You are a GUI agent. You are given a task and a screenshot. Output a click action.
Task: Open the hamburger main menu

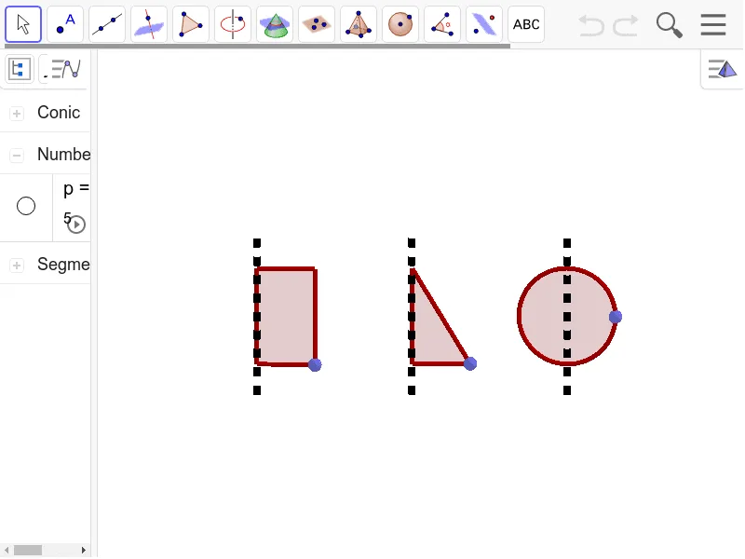pos(713,25)
